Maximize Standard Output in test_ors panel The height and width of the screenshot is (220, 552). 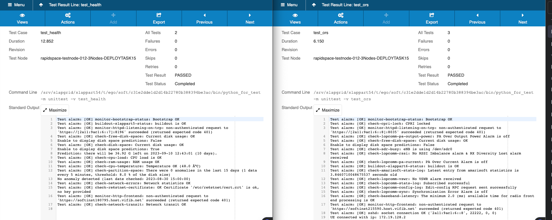328,110
